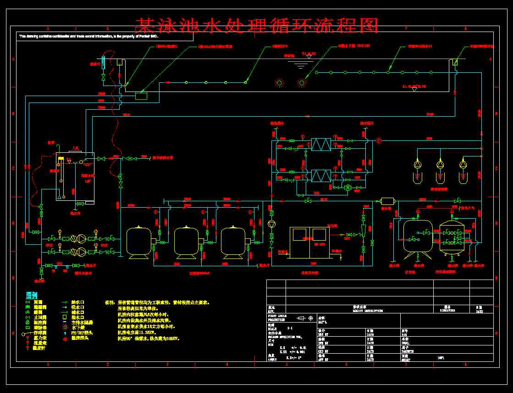Select the middle yellow sand filter tank
The height and width of the screenshot is (393, 513).
coord(187,242)
